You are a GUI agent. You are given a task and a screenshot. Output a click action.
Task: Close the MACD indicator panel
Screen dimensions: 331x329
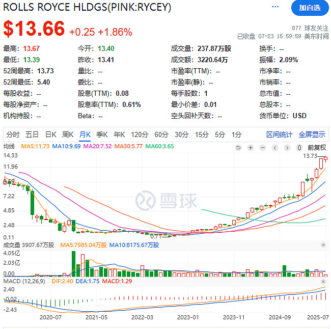(323, 282)
